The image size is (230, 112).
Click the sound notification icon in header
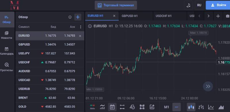188,5
